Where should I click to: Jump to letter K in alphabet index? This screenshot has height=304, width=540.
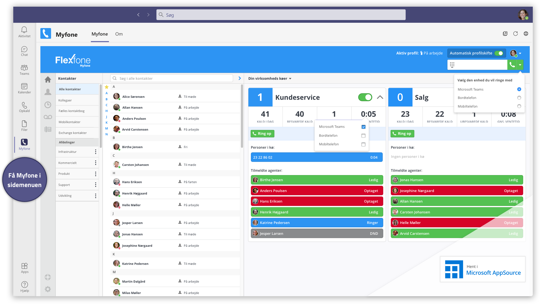tap(107, 123)
